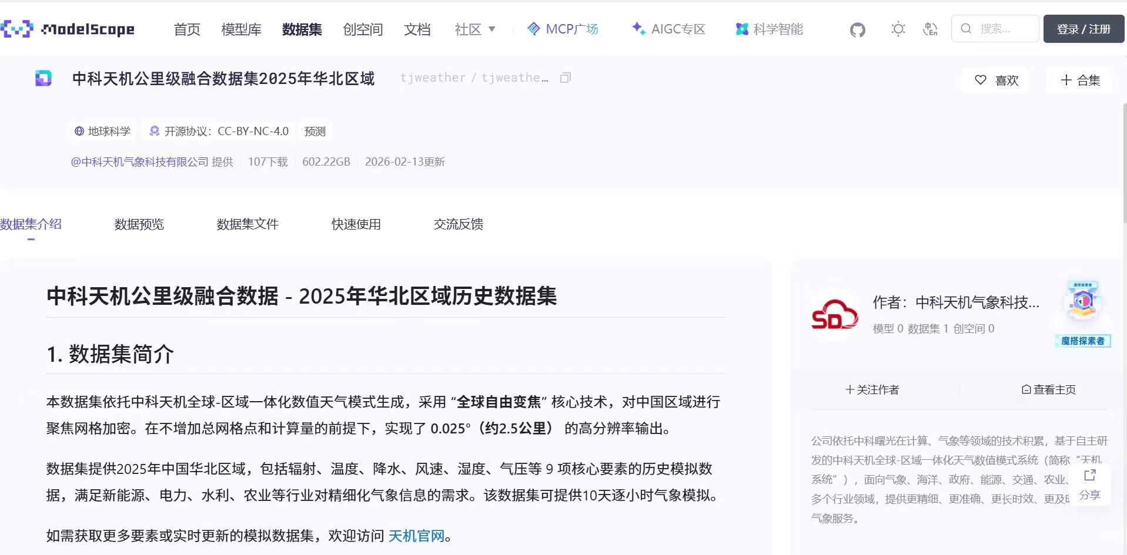Click the 关注作者 button
Image resolution: width=1127 pixels, height=555 pixels.
click(x=872, y=389)
